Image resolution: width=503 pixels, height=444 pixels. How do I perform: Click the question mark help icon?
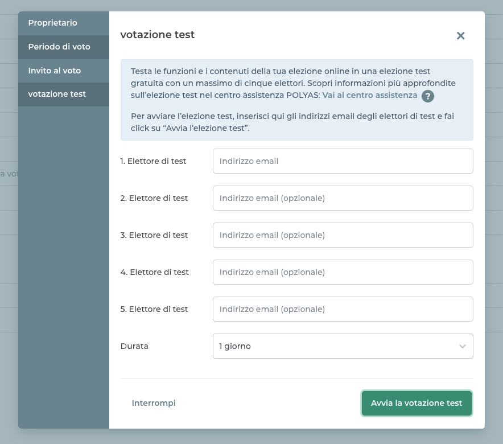[428, 96]
